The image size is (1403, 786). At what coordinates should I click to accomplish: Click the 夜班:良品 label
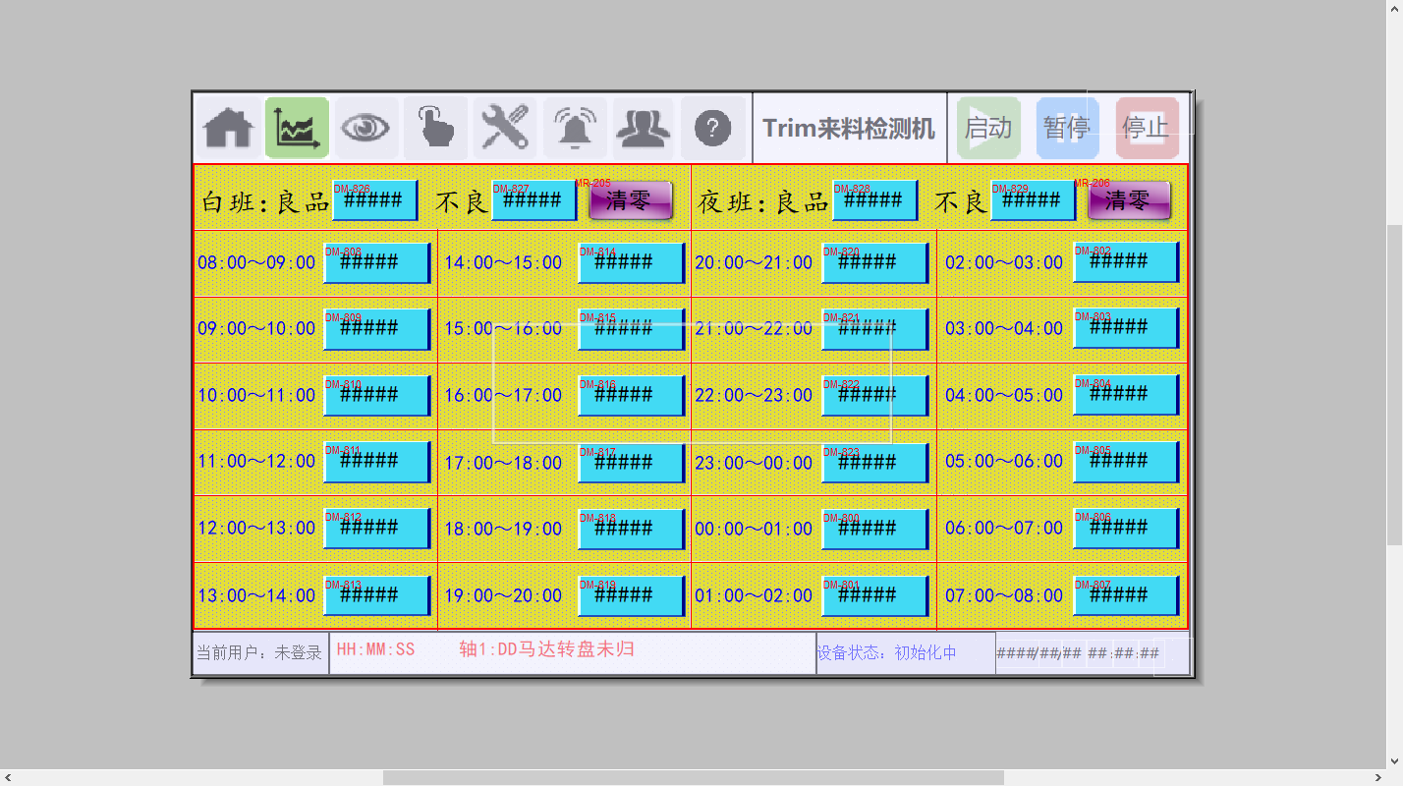(x=763, y=202)
